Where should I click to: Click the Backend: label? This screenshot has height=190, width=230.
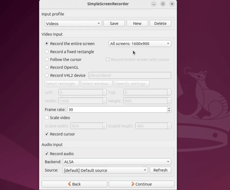click(x=53, y=162)
